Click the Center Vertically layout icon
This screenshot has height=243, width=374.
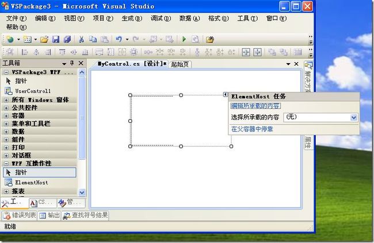point(257,52)
